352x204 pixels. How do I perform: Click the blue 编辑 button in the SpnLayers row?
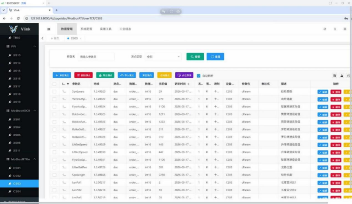(x=323, y=92)
